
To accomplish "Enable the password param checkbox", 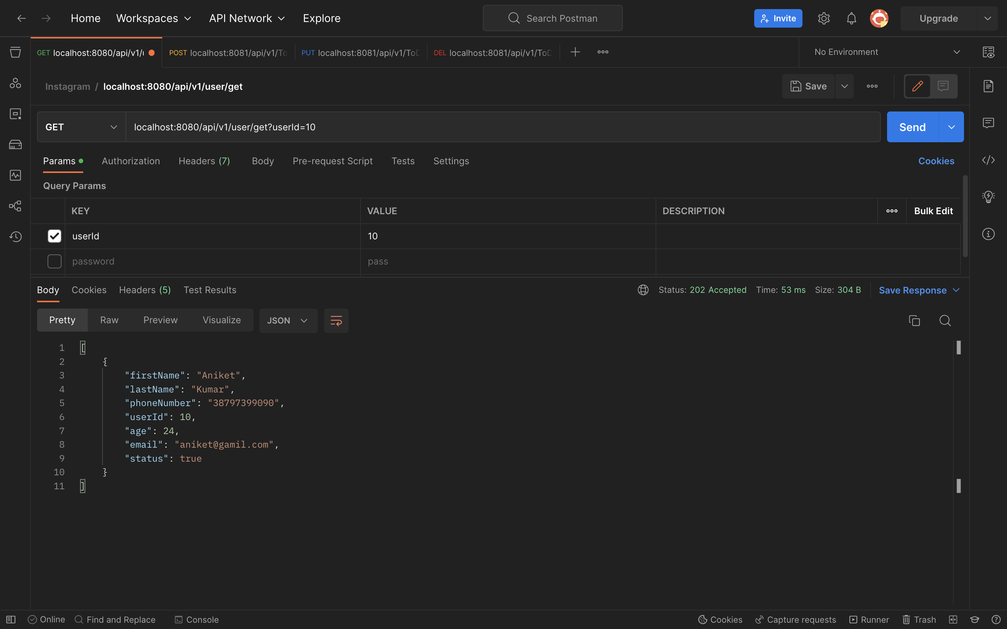I will point(55,261).
